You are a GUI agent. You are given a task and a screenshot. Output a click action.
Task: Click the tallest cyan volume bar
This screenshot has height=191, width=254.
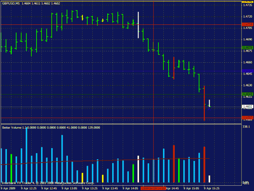[26, 155]
